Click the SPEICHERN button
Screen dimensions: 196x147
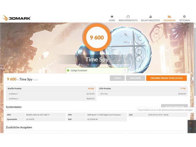pos(135,78)
